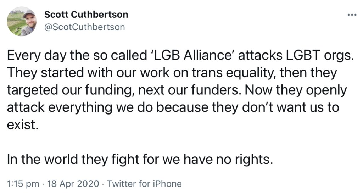Open the three-dot more options menu
Viewport: 363px width, 194px height.
351,15
